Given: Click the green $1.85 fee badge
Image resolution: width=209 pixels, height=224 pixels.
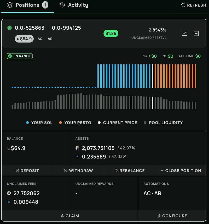Looking at the screenshot, I should [x=111, y=33].
